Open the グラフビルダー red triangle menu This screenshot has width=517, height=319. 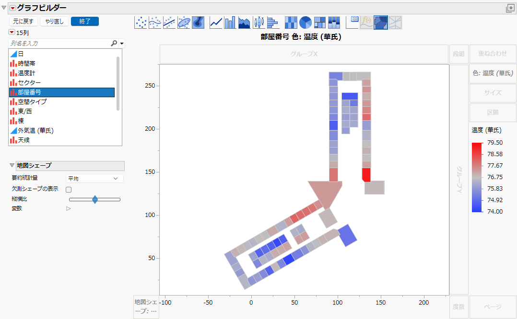click(x=13, y=8)
